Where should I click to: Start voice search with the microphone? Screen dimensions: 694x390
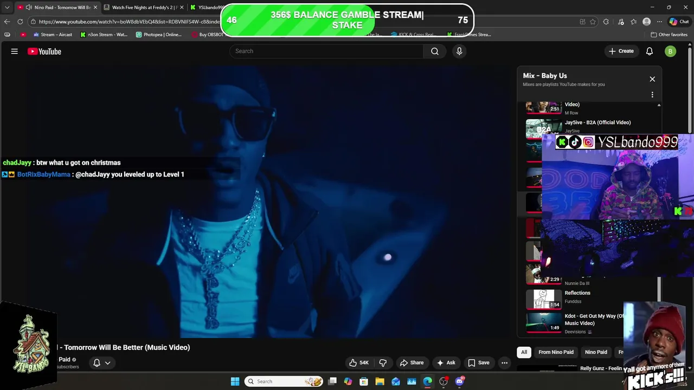pos(459,51)
